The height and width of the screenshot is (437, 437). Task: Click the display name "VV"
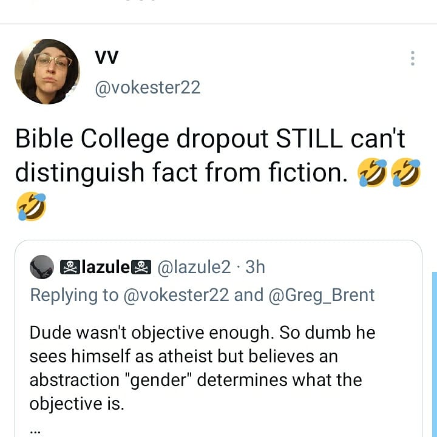click(106, 56)
